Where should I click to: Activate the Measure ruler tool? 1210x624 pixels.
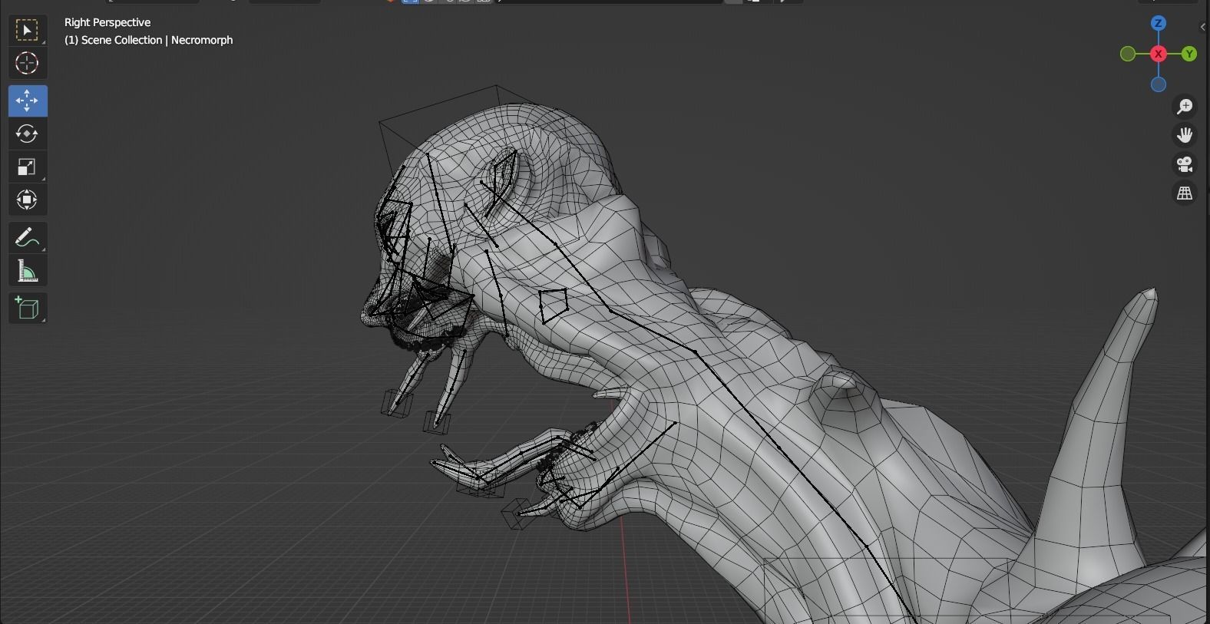[x=28, y=271]
